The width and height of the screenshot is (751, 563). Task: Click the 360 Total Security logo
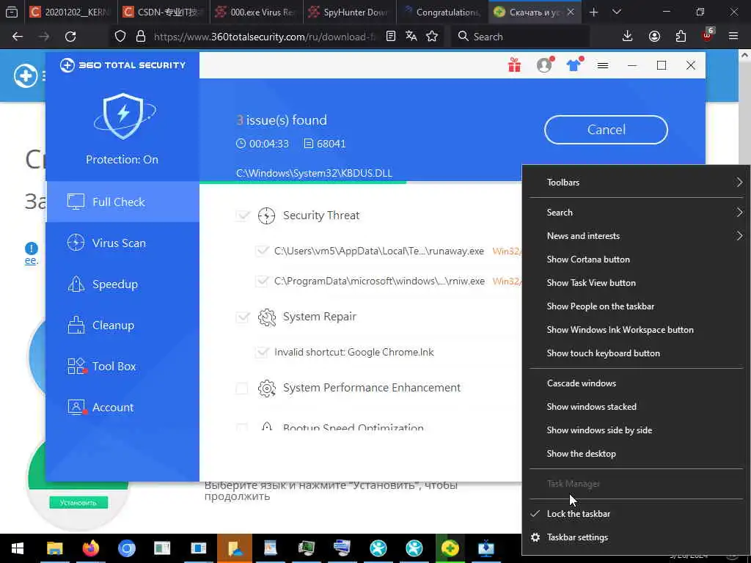click(122, 65)
